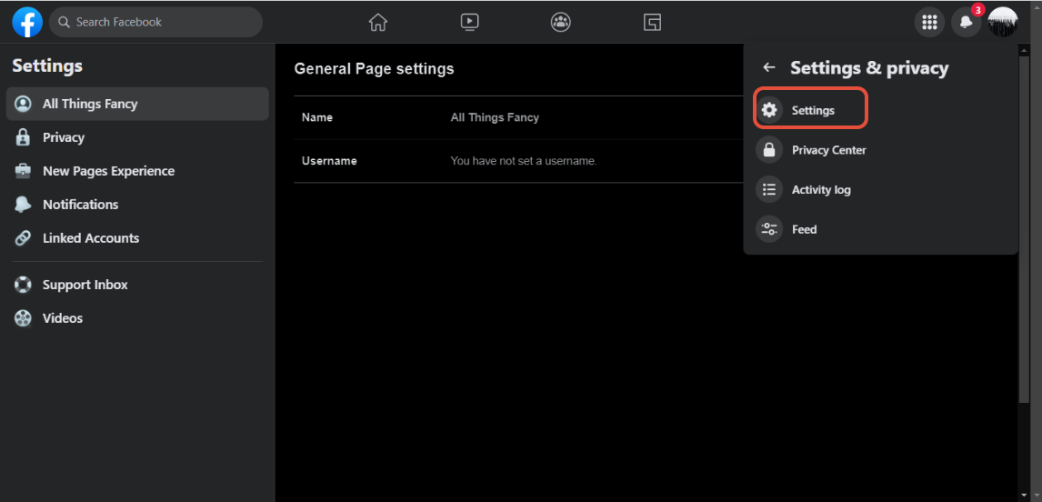
Task: Open Feed menu entry
Action: click(x=880, y=229)
